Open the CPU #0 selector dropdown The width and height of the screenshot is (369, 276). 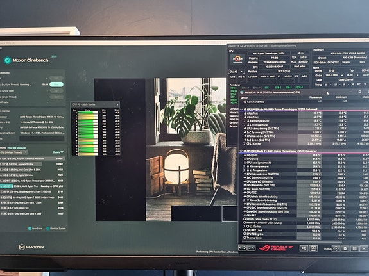(x=236, y=72)
